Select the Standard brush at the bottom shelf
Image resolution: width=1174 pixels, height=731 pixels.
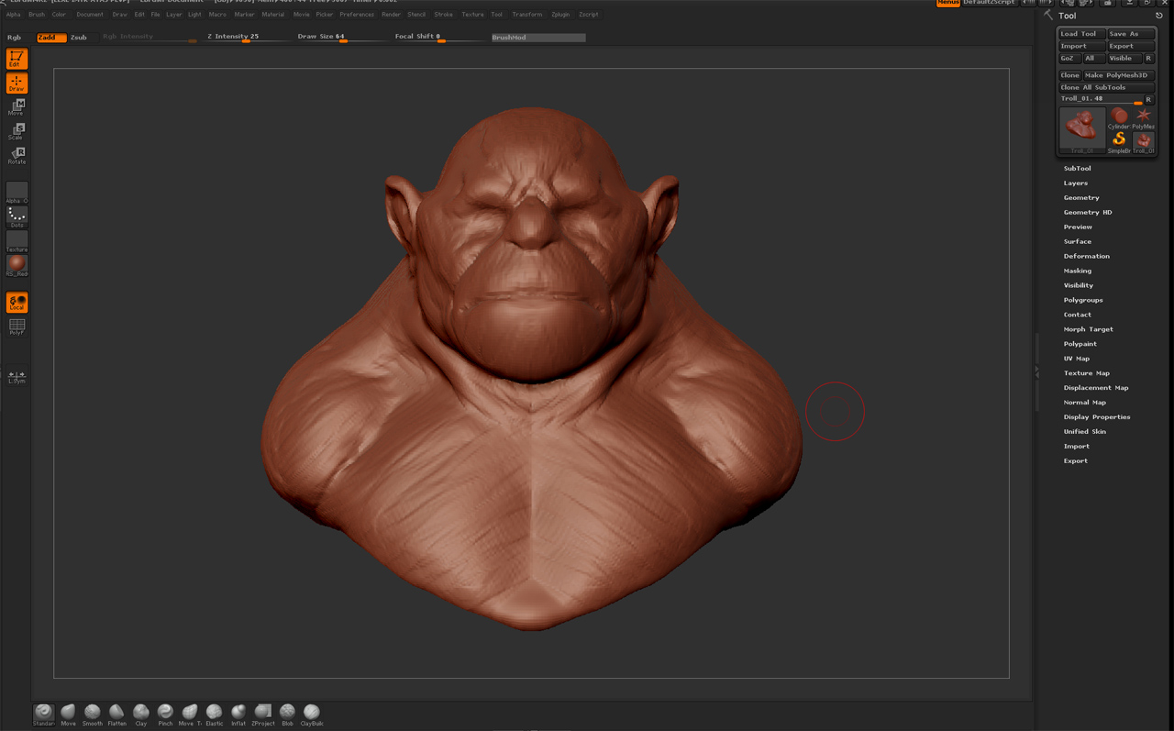[44, 714]
